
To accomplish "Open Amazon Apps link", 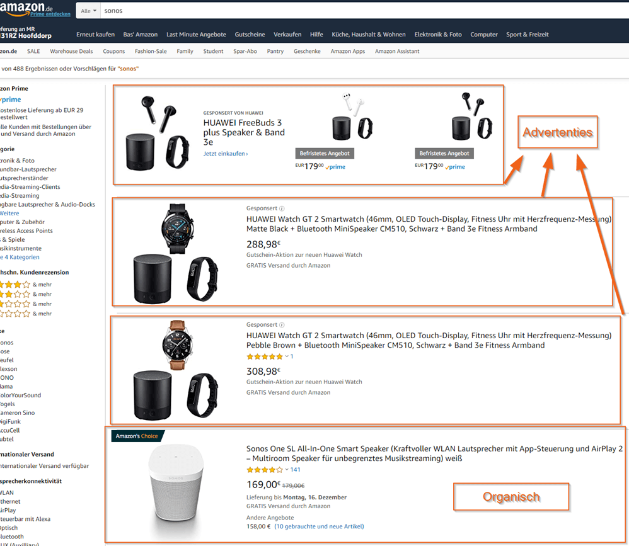I will coord(348,51).
